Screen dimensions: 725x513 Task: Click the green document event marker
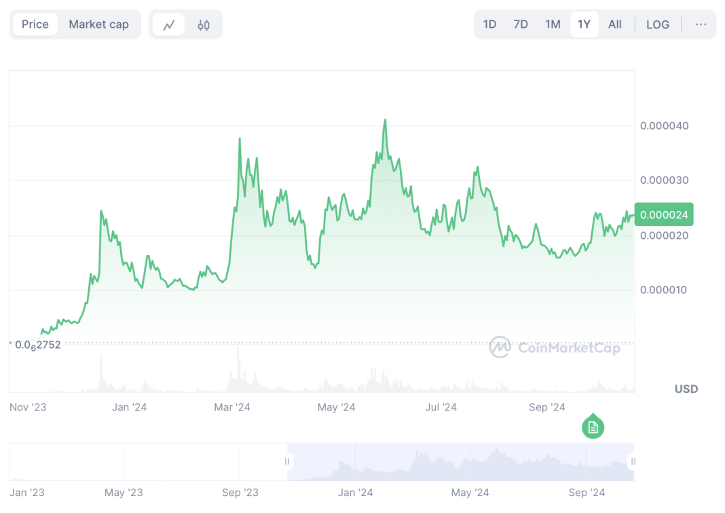point(593,427)
